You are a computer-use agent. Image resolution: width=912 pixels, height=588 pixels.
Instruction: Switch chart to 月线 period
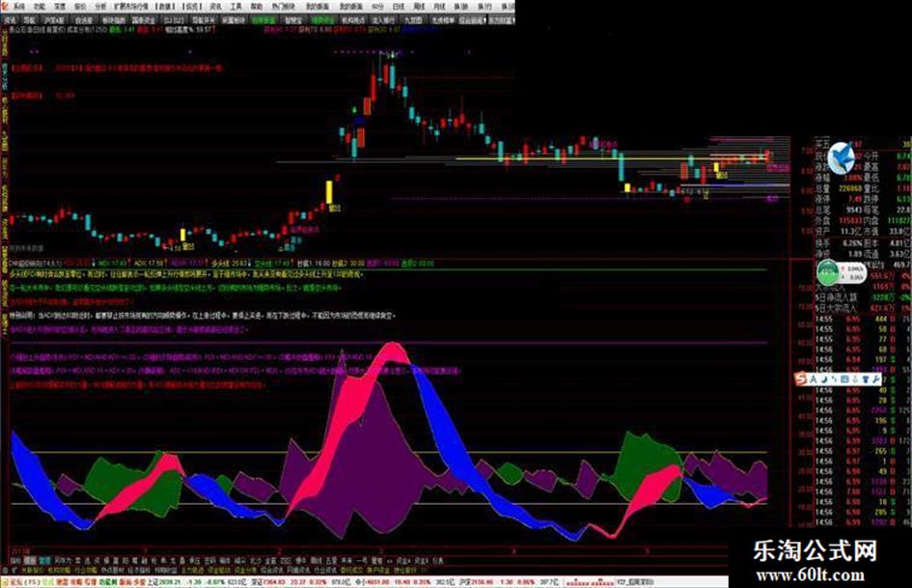click(440, 7)
